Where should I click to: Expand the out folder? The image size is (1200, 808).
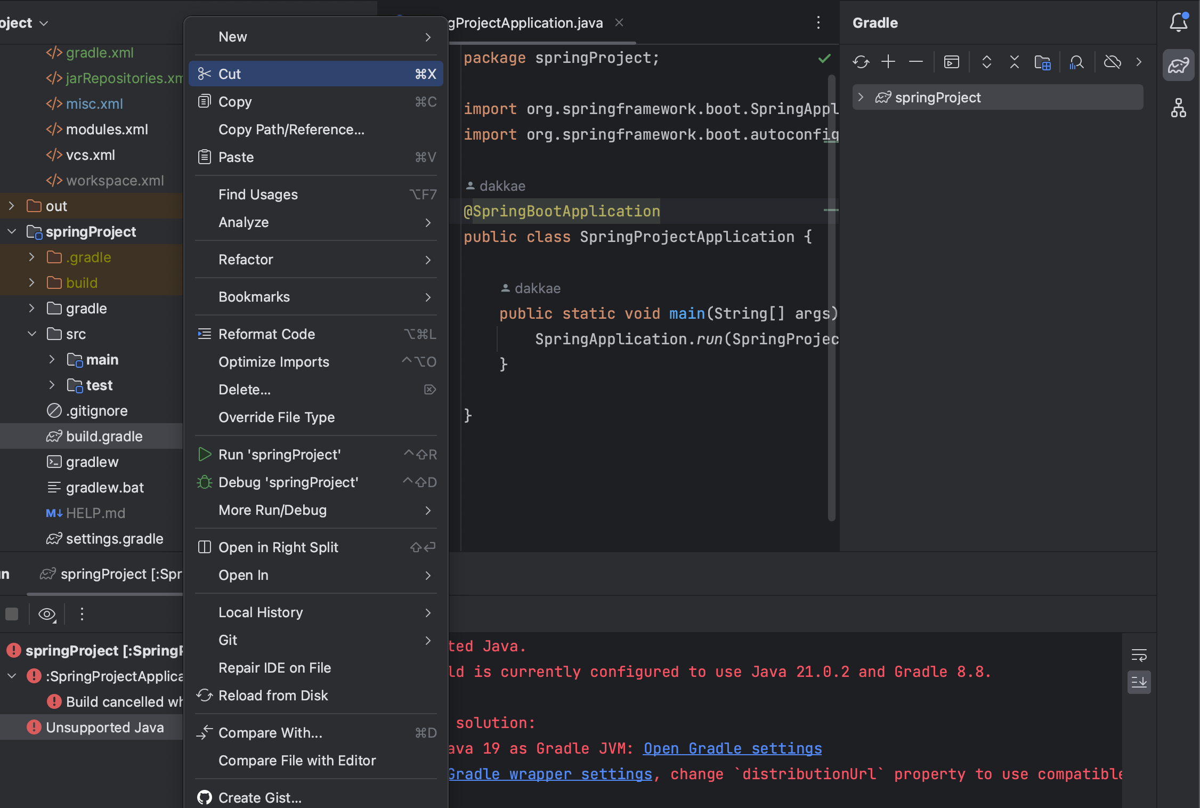pos(12,206)
